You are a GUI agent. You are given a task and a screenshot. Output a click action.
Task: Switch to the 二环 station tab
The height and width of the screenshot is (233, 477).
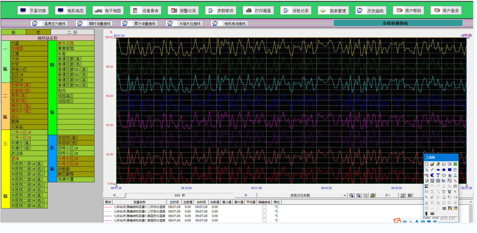(x=72, y=32)
